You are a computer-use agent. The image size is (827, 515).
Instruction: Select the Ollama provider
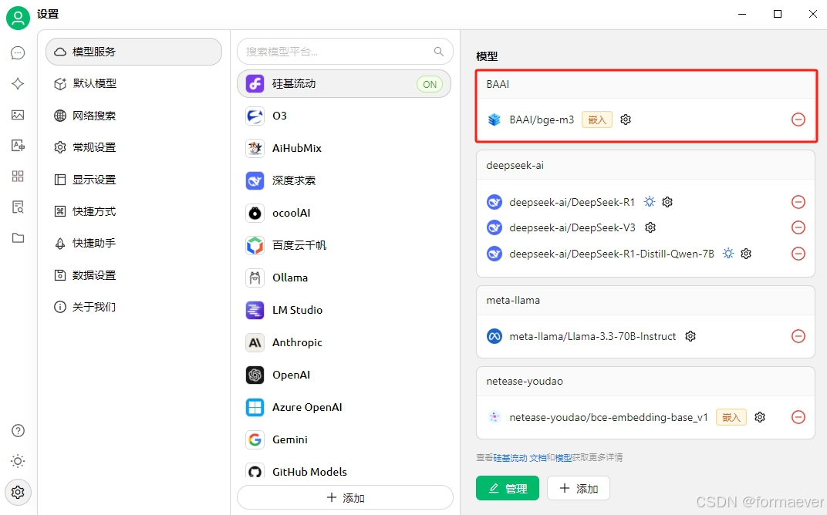click(345, 278)
